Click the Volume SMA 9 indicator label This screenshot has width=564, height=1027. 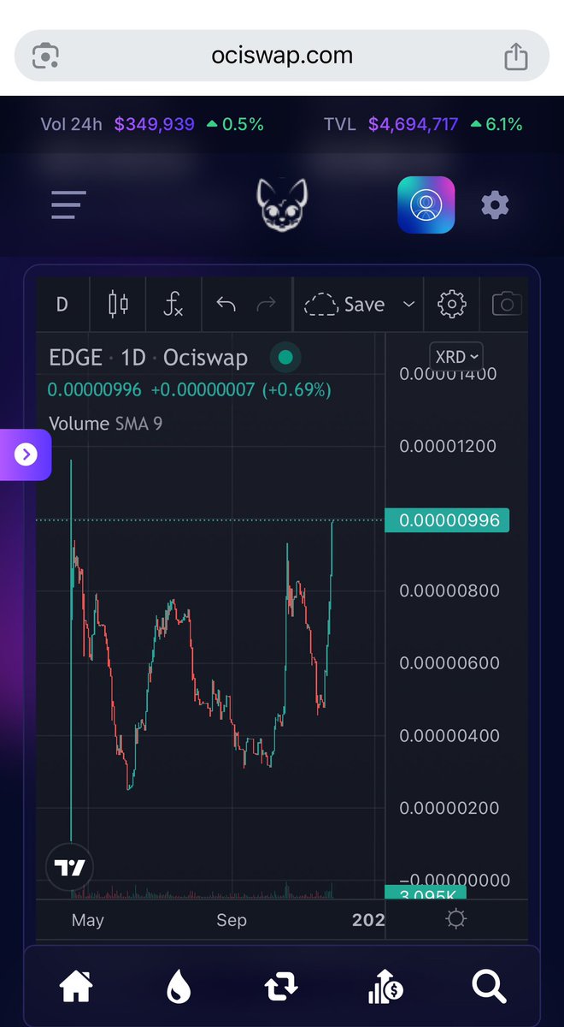pos(105,424)
